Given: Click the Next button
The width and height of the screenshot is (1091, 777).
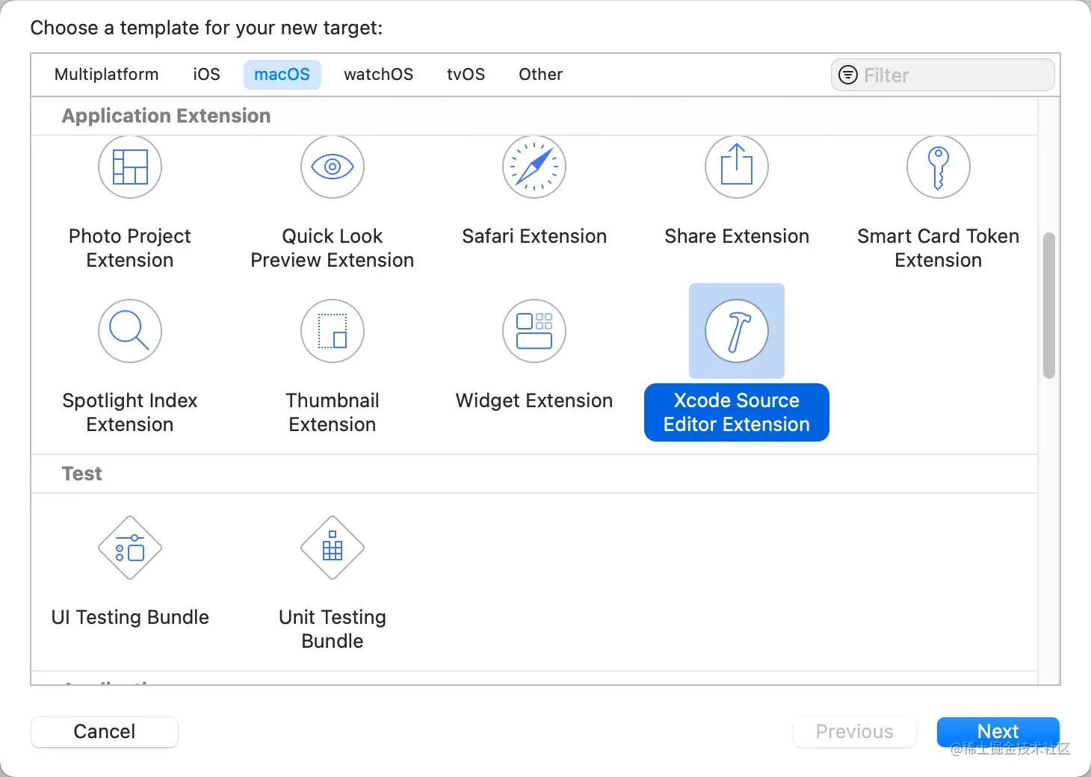Looking at the screenshot, I should pyautogui.click(x=998, y=731).
